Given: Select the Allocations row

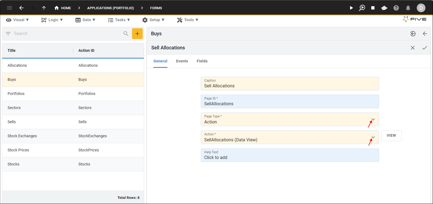Looking at the screenshot, I should coord(73,65).
